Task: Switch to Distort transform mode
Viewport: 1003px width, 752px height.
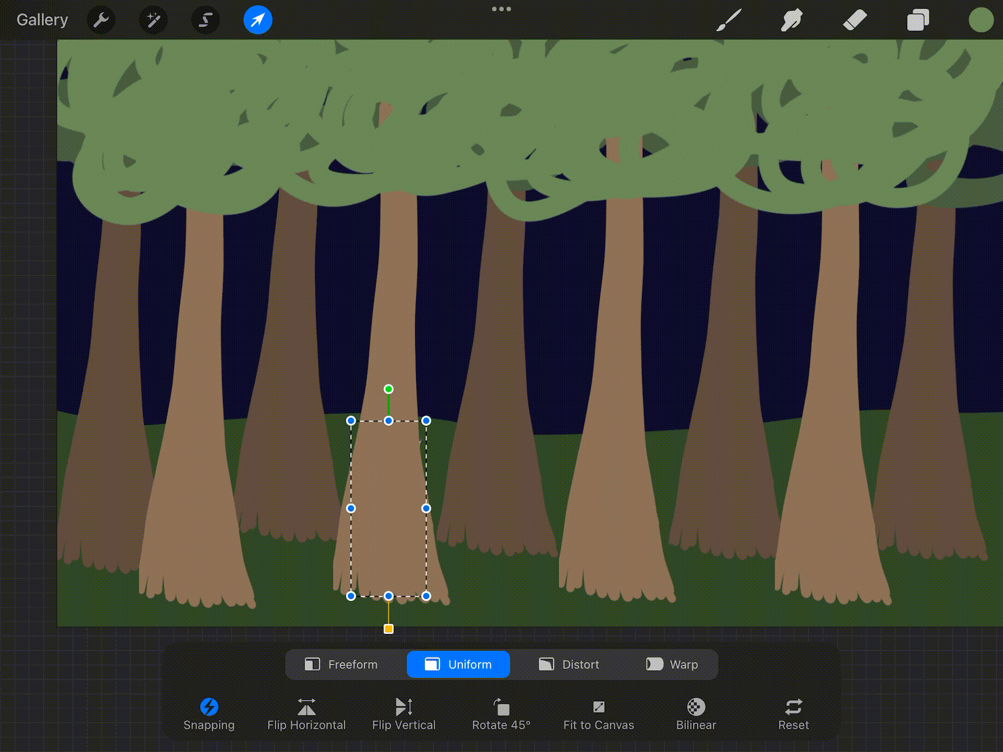Action: point(569,664)
